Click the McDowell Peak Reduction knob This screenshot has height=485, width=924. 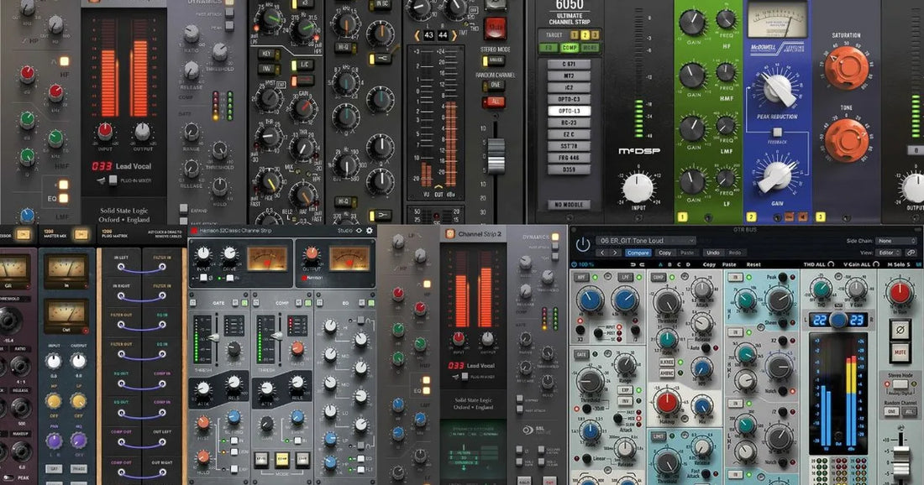pyautogui.click(x=778, y=90)
